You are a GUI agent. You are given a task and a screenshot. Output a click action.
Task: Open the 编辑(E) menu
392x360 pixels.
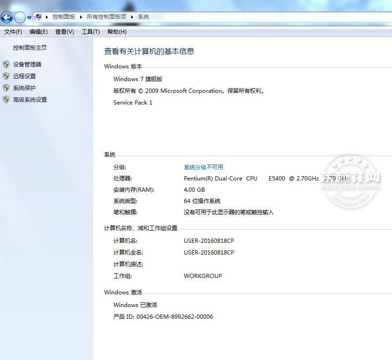38,32
